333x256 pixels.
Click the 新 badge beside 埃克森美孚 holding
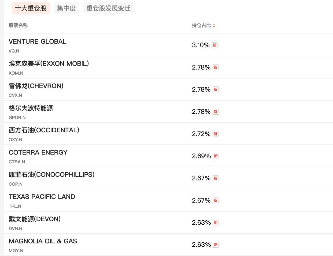point(216,67)
